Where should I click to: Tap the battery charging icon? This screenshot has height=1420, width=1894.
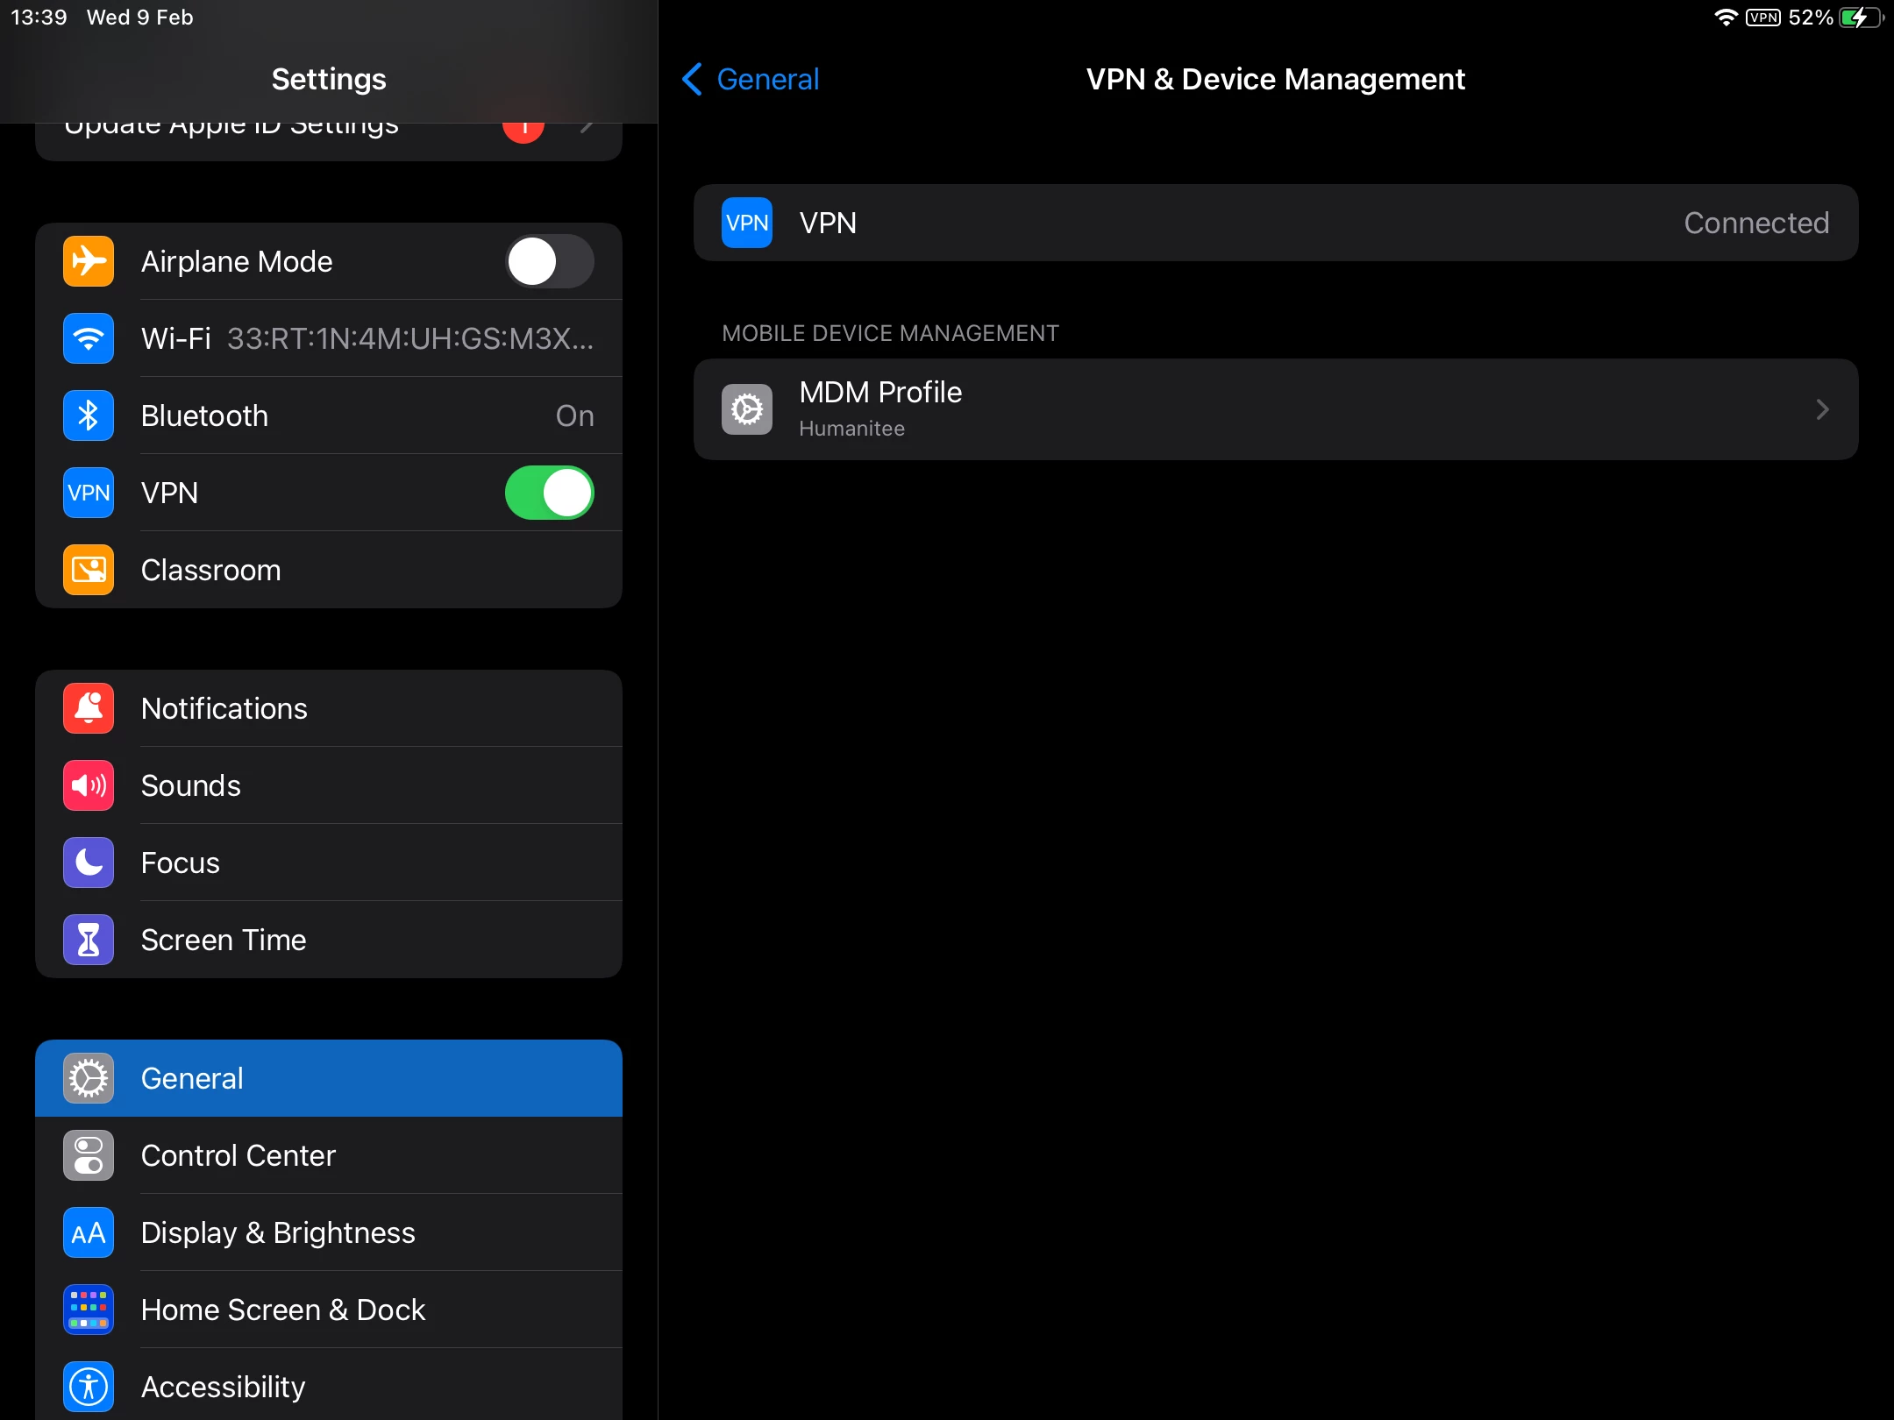click(x=1861, y=18)
